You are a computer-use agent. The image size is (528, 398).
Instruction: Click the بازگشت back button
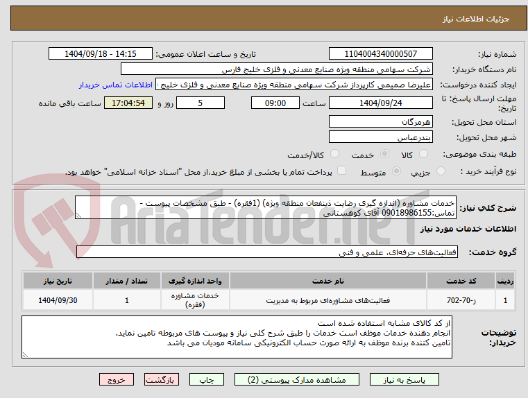coord(161,379)
